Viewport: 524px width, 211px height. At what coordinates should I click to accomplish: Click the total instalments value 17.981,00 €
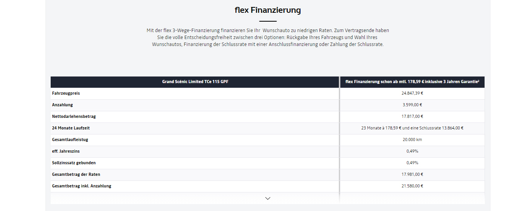click(x=412, y=174)
